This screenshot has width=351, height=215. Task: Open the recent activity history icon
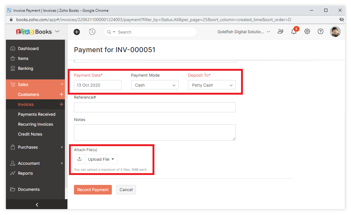point(92,32)
